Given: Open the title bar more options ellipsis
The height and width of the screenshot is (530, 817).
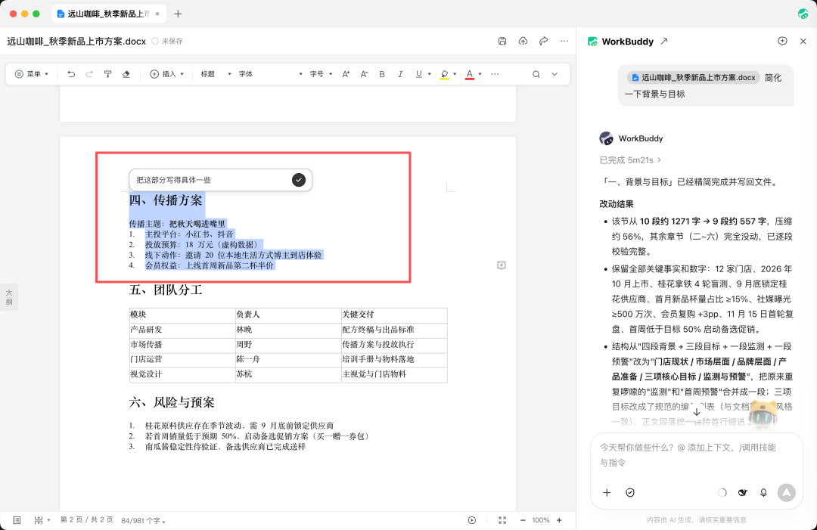Looking at the screenshot, I should click(x=564, y=41).
